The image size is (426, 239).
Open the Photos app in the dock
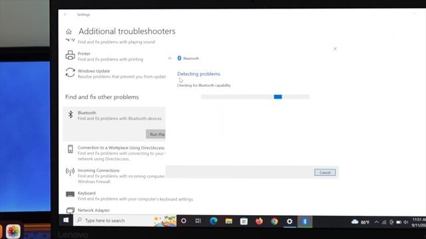pyautogui.click(x=13, y=231)
